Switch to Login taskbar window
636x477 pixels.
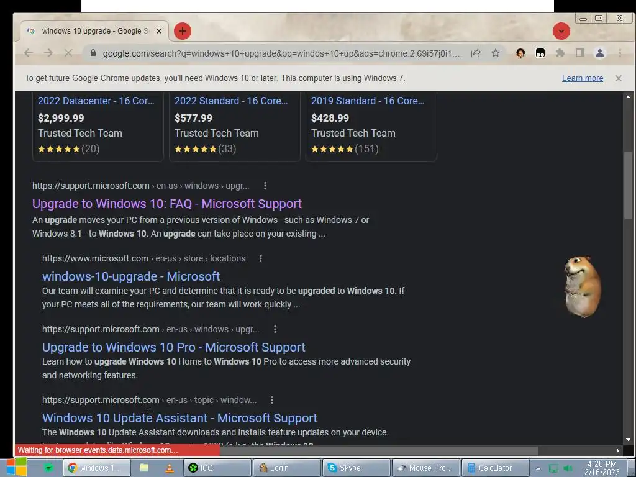click(x=287, y=468)
